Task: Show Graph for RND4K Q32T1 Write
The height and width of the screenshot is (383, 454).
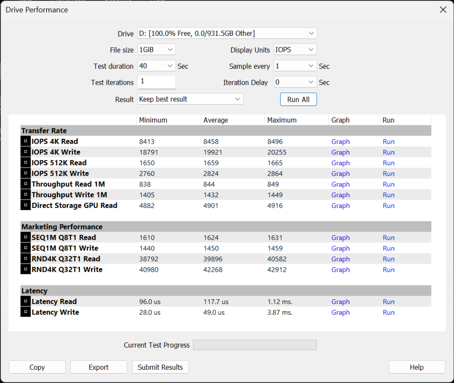Action: pos(340,270)
